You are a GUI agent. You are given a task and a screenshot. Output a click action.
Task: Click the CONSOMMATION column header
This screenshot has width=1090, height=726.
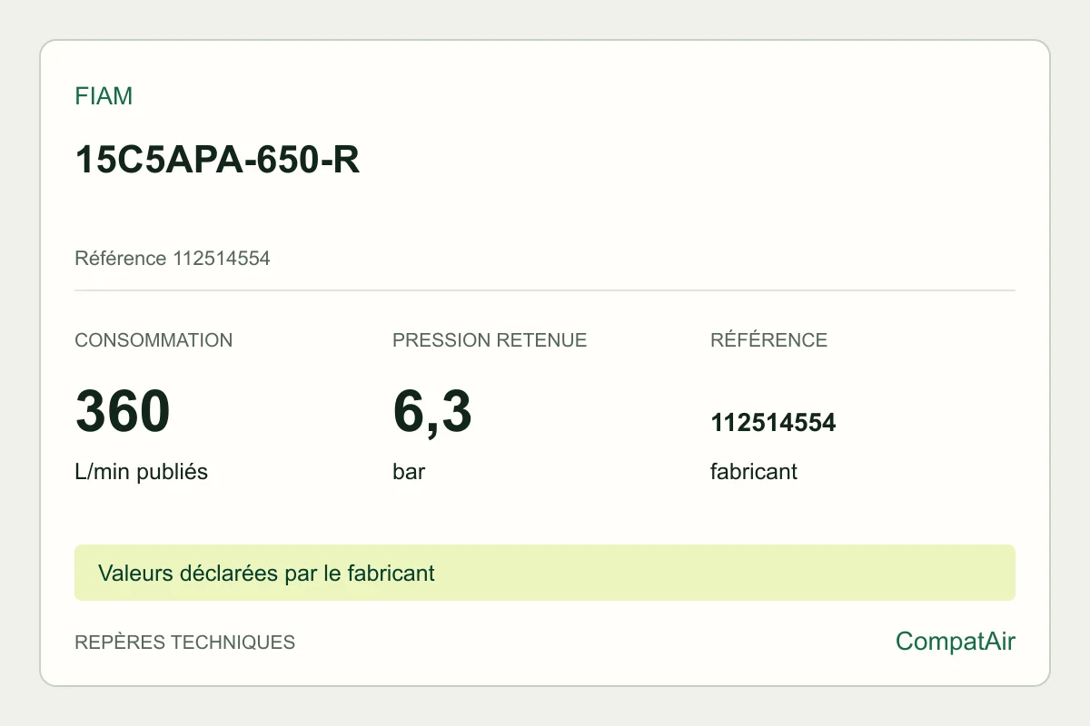point(154,340)
